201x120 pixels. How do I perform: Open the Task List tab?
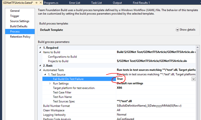96,3
